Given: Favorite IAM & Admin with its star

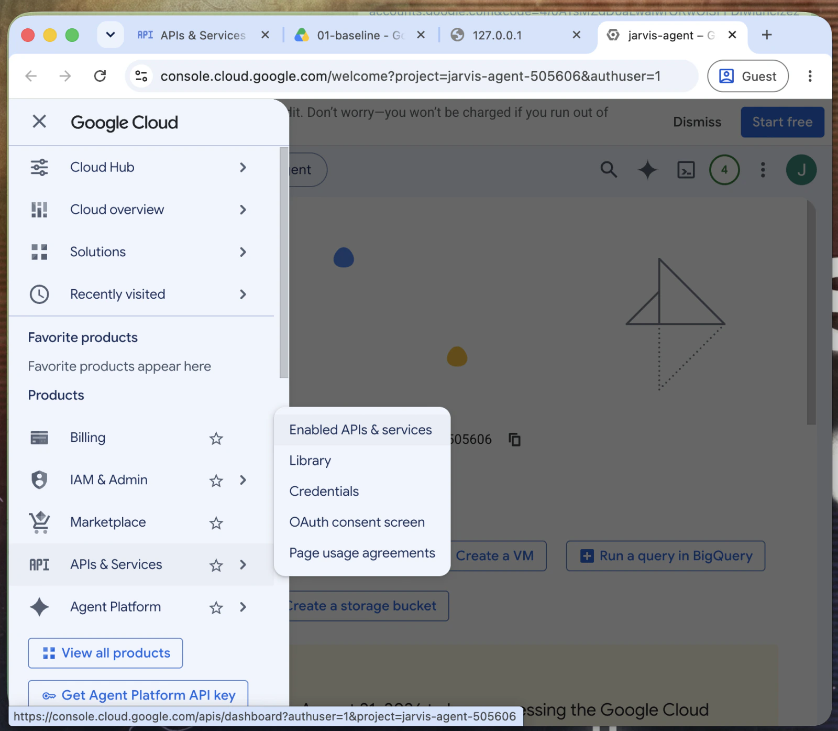Looking at the screenshot, I should (216, 481).
